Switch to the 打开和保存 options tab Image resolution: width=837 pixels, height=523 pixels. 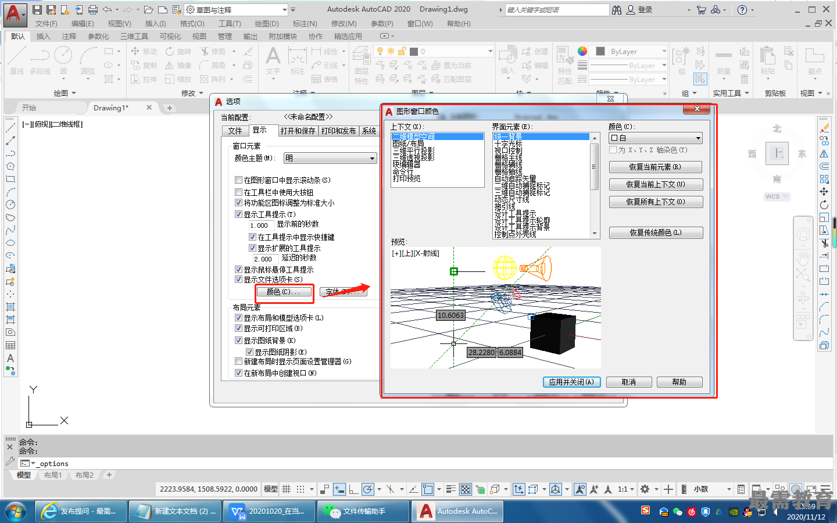point(298,131)
